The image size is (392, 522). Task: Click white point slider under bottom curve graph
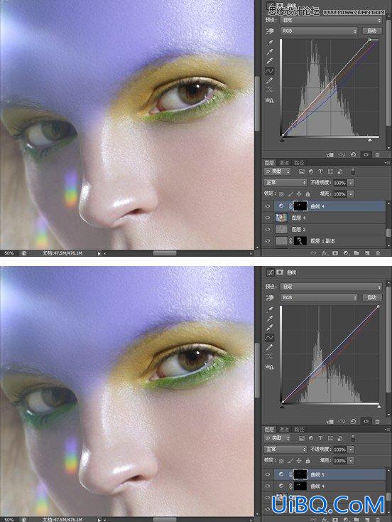click(x=379, y=407)
